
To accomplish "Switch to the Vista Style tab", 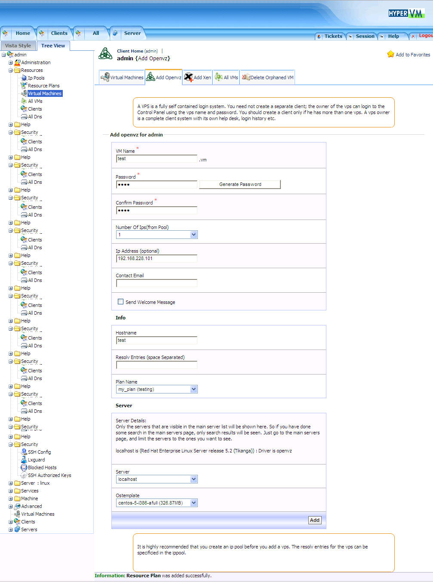I will pos(18,46).
